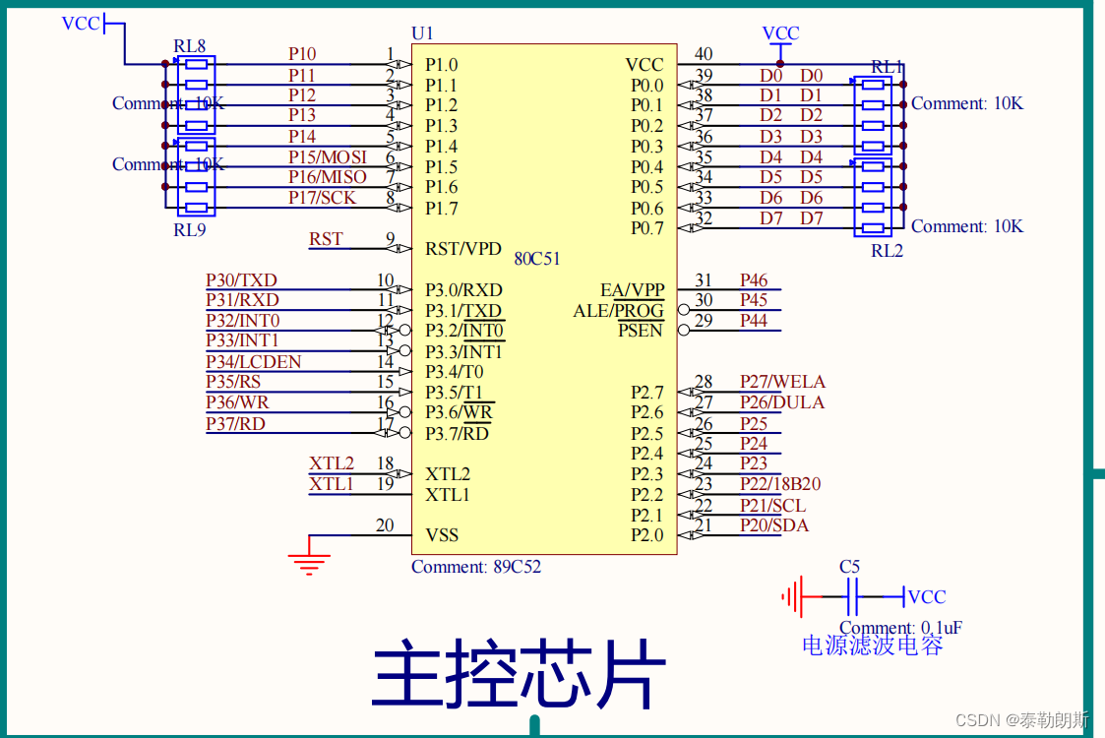The height and width of the screenshot is (738, 1105).
Task: Click the P0.0 pin name
Action: point(646,86)
